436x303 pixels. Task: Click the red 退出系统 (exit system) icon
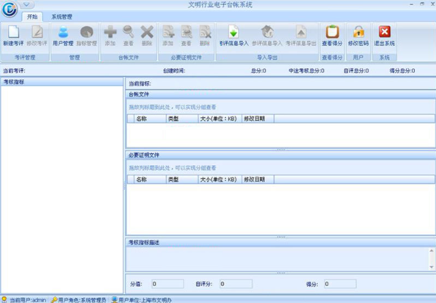click(385, 33)
